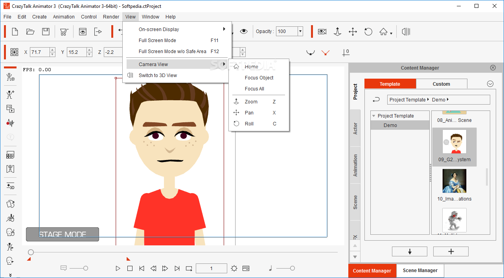The image size is (504, 278).
Task: Click the 3D layer depth icon
Action: coord(11,186)
